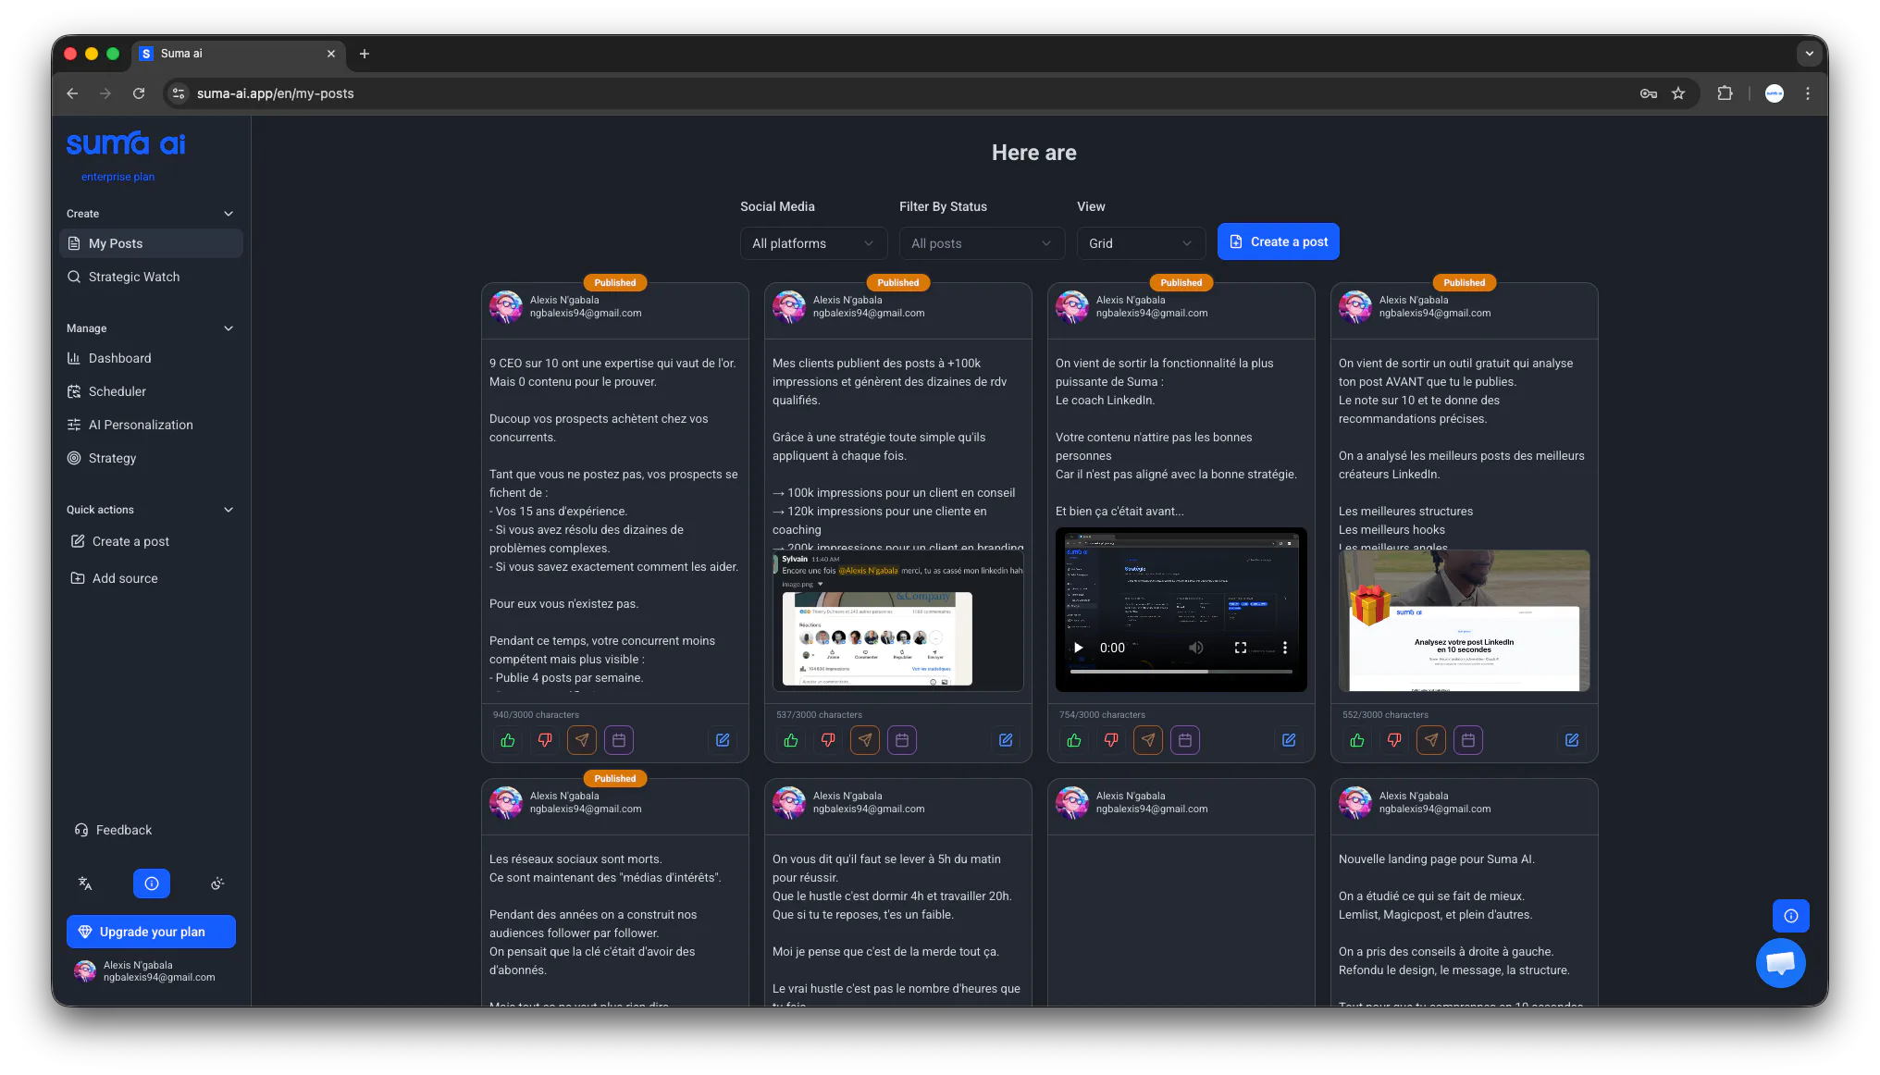The width and height of the screenshot is (1880, 1075).
Task: Collapse the Quick actions section
Action: tap(229, 510)
